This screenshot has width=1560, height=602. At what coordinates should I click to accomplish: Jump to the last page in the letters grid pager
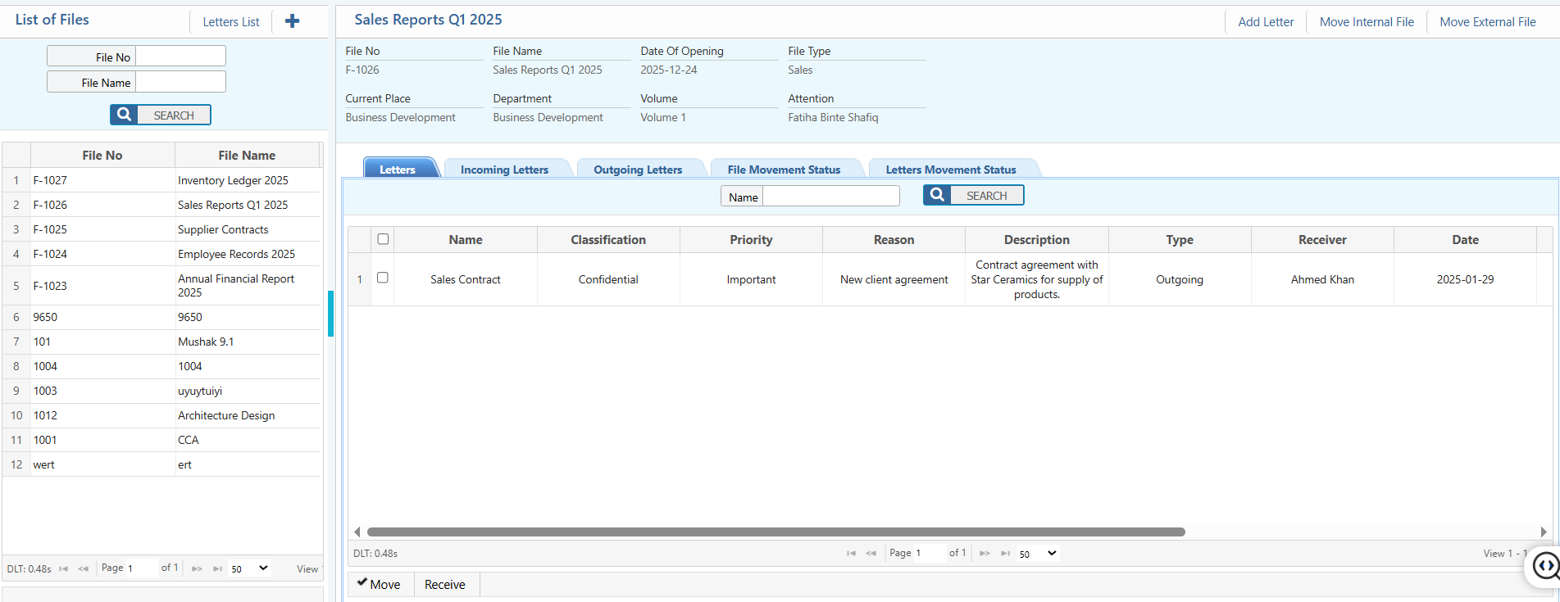(1005, 554)
